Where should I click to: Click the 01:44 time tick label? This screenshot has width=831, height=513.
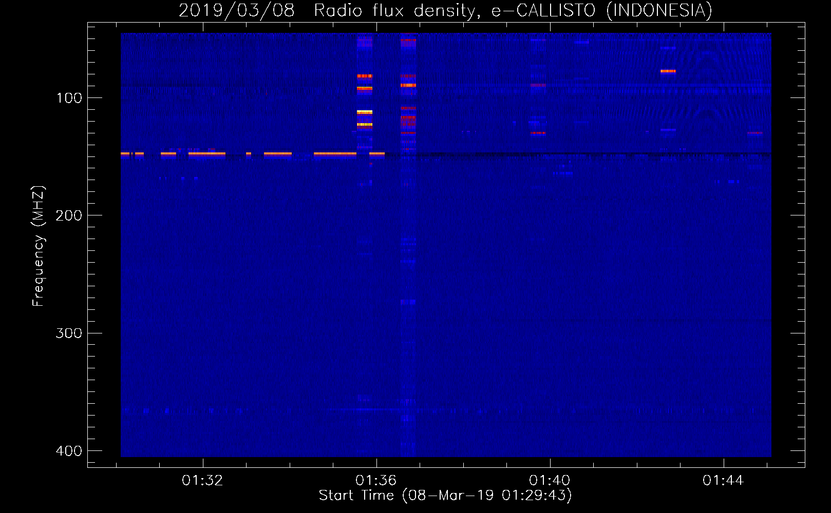pyautogui.click(x=723, y=481)
